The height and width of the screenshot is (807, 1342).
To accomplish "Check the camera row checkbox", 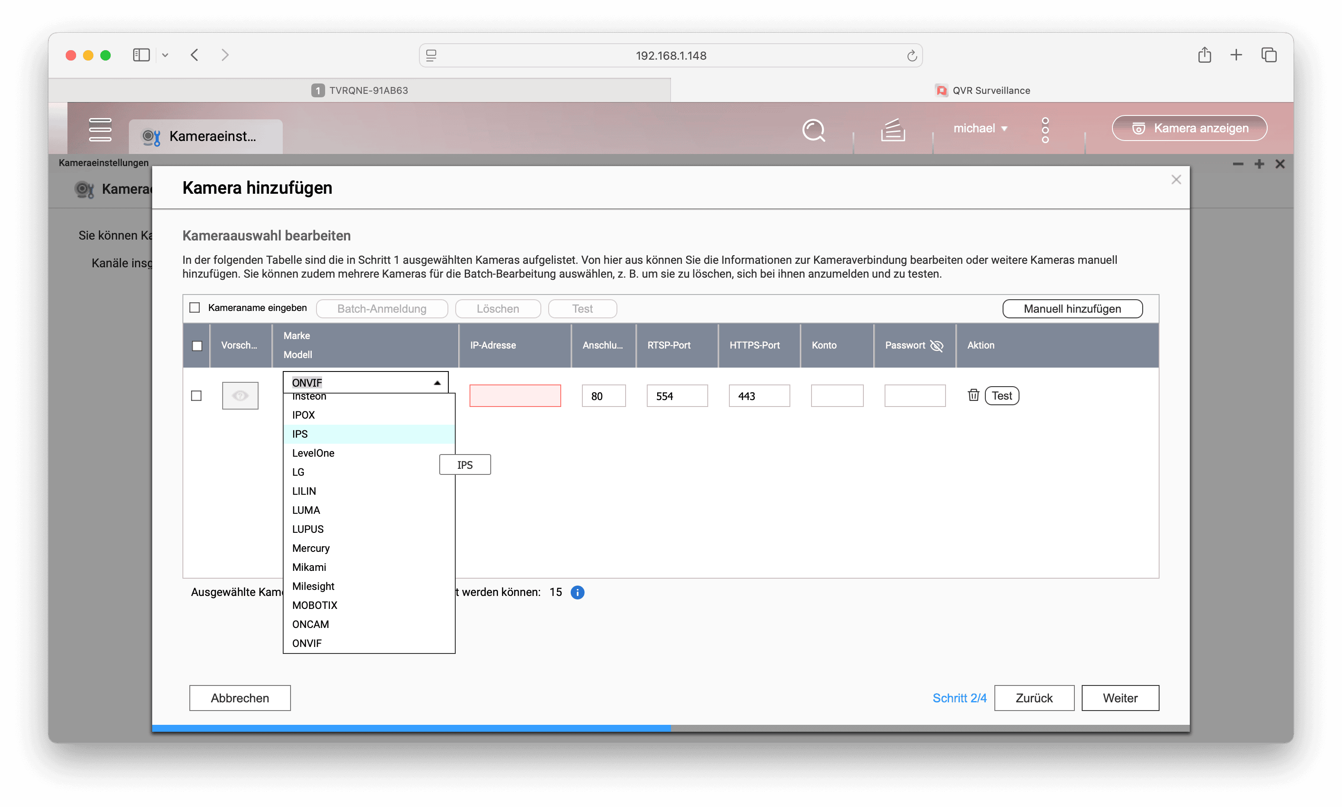I will tap(196, 396).
